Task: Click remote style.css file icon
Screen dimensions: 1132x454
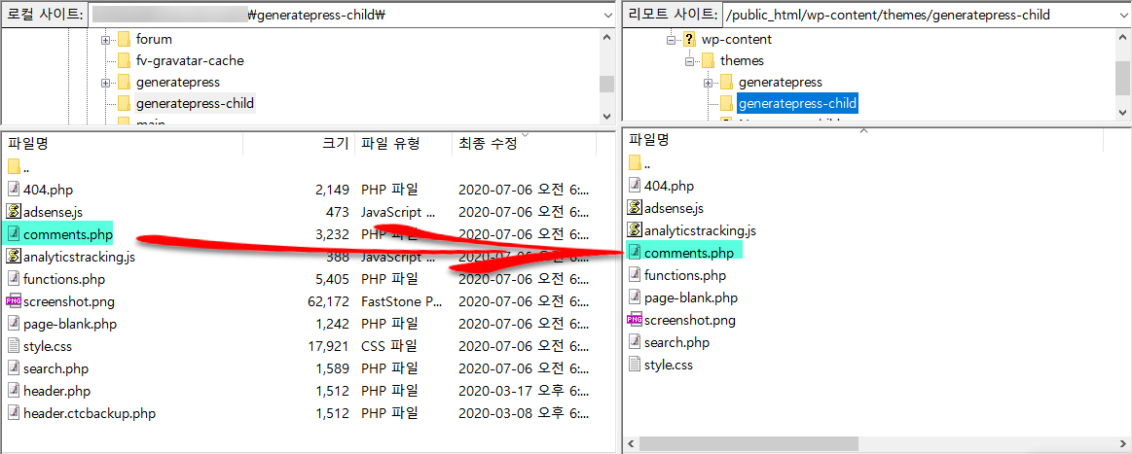Action: point(635,364)
